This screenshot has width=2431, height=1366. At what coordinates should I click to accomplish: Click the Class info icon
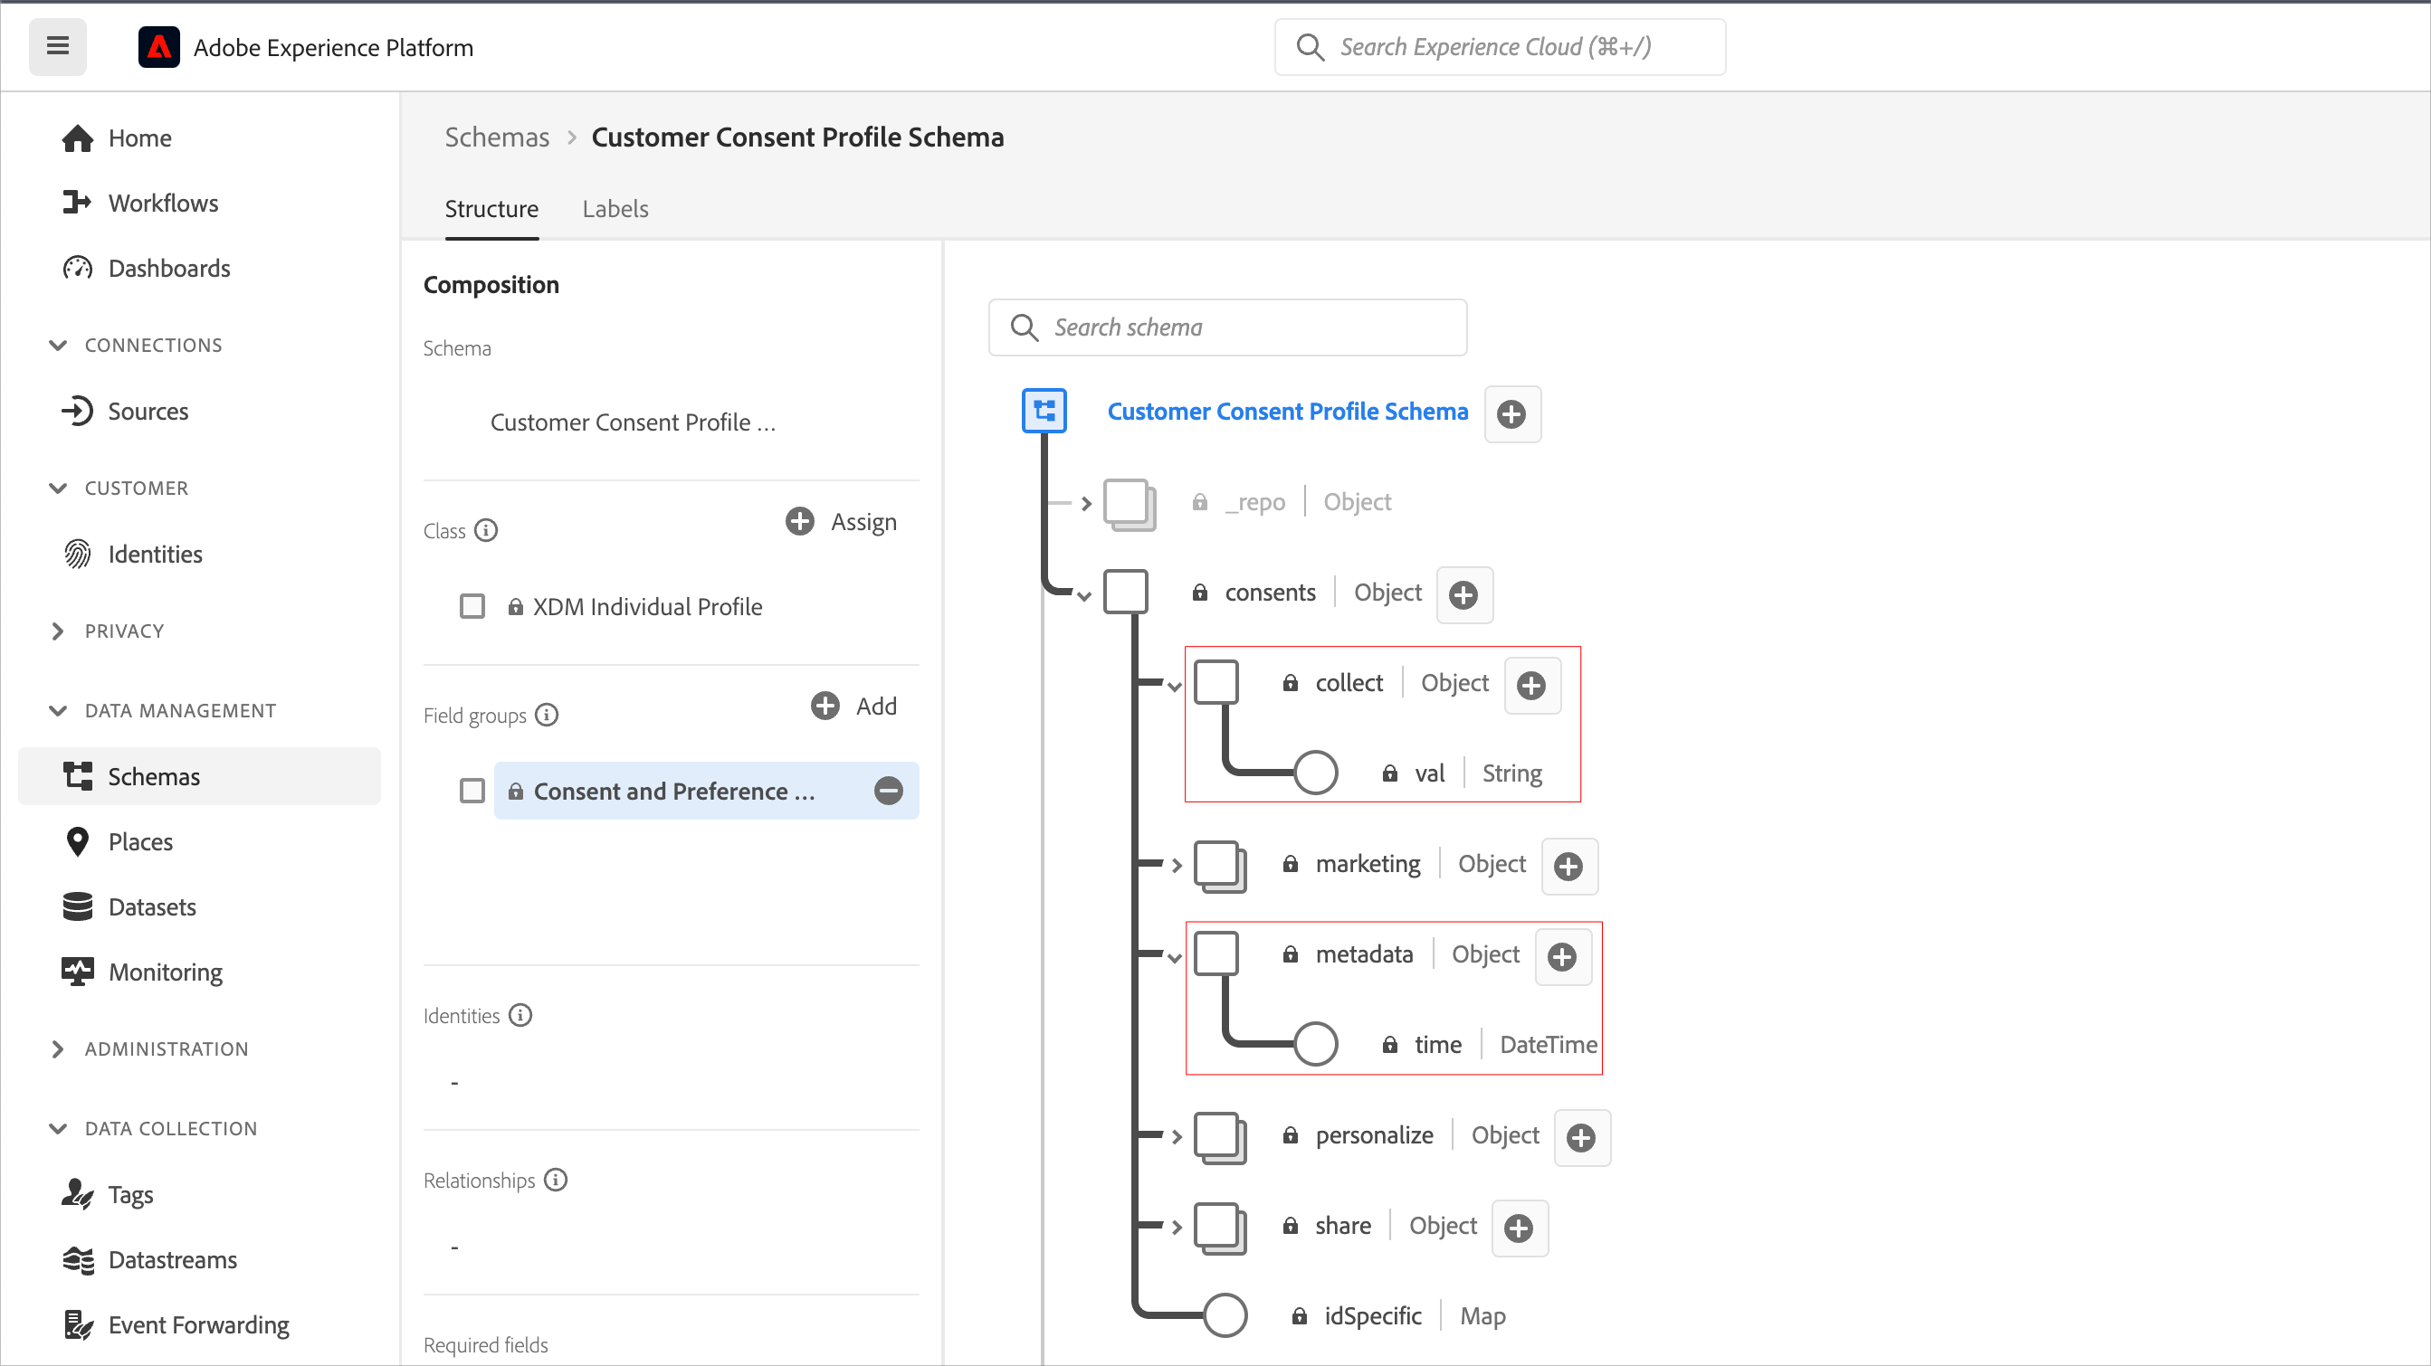[486, 531]
